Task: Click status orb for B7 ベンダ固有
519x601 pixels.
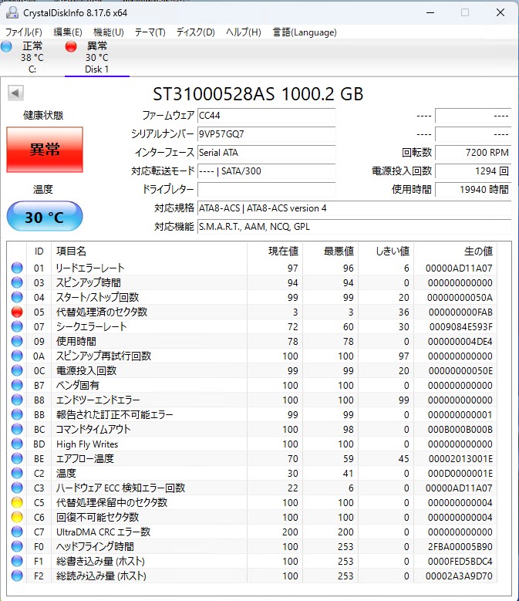Action: click(17, 385)
